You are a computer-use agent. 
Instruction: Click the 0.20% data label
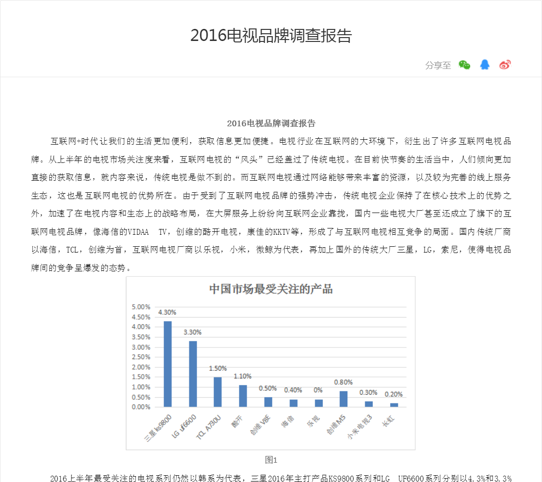point(394,394)
